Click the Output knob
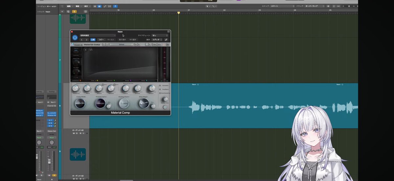 151,88
